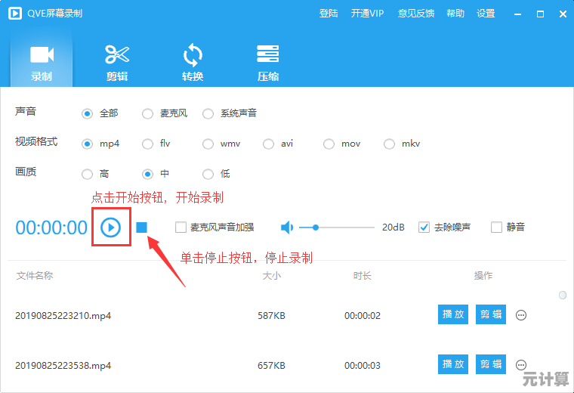574x393 pixels.
Task: Open the 压缩 compress tab
Action: click(x=268, y=62)
